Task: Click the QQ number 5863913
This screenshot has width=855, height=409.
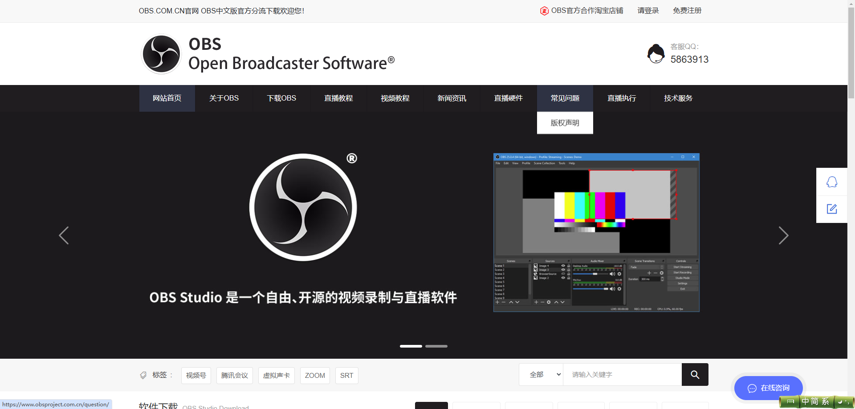Action: (x=689, y=60)
